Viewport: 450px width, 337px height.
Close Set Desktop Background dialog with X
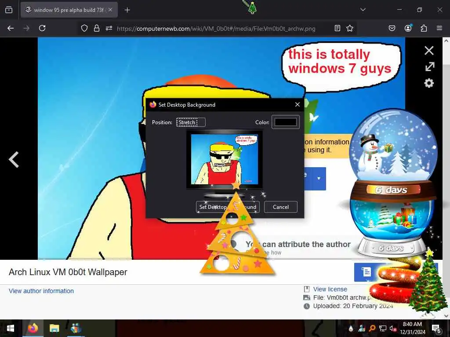298,104
